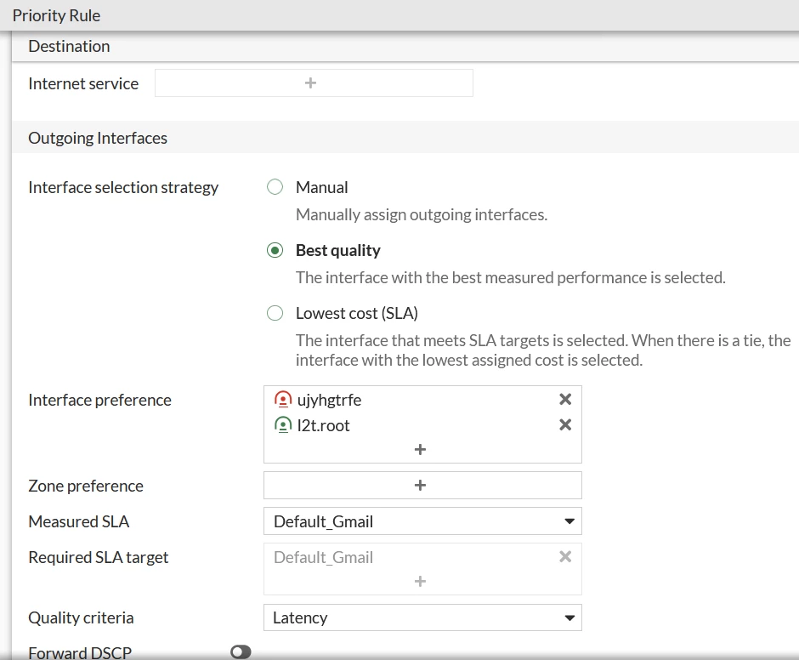Screen dimensions: 799x660
Task: Remove l2t.root from interface preference
Action: click(x=565, y=425)
